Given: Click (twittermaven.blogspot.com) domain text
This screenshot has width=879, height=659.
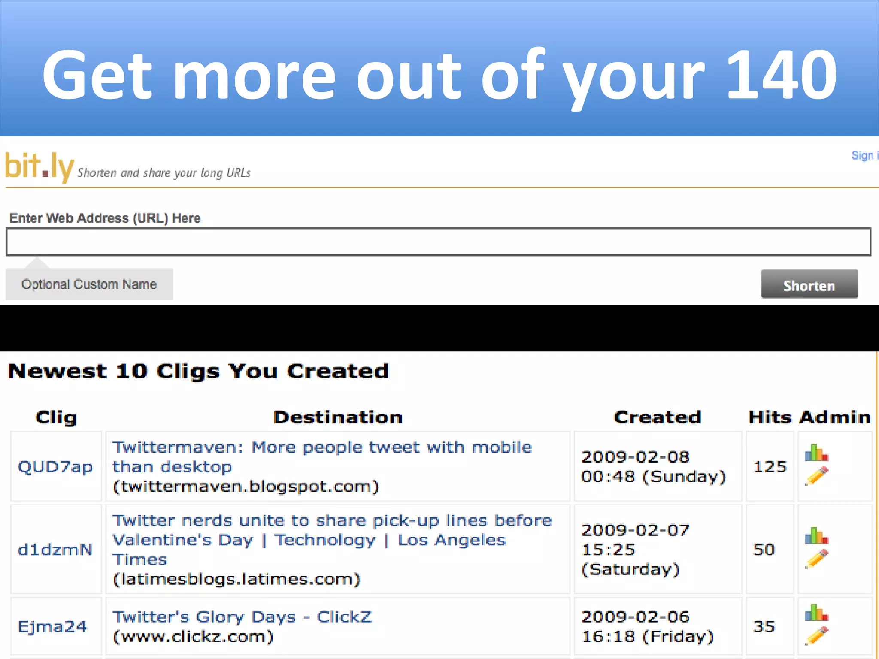Looking at the screenshot, I should (246, 487).
